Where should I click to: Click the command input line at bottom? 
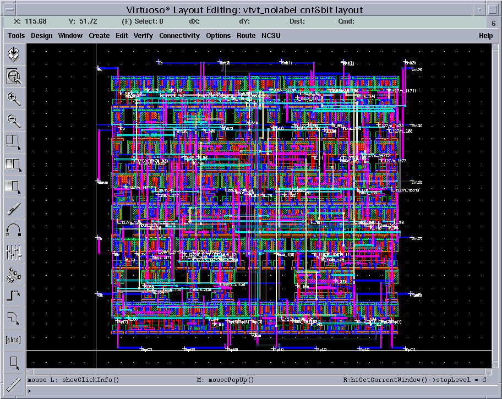click(248, 391)
